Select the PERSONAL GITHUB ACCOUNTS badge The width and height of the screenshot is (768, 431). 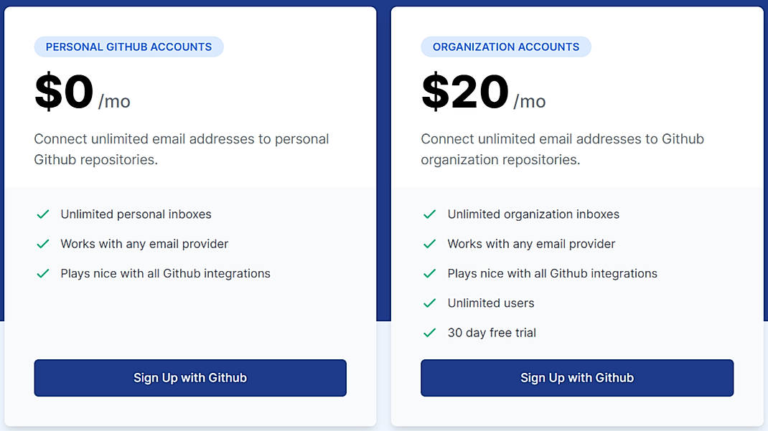click(x=128, y=47)
